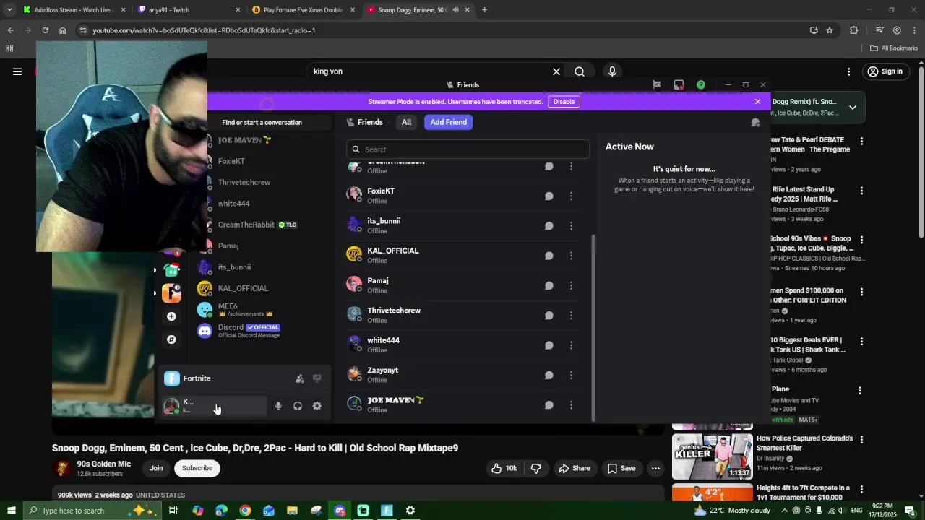
Task: Start YouTube voice search with the microphone
Action: pyautogui.click(x=612, y=71)
